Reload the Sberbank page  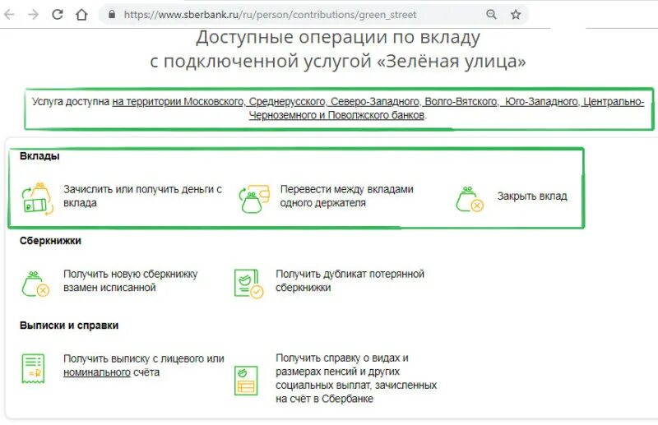coord(58,15)
